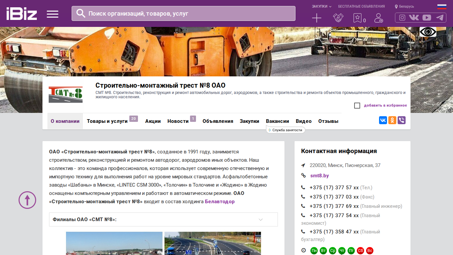Open the left town gallery photo
The width and height of the screenshot is (453, 255).
click(114, 243)
